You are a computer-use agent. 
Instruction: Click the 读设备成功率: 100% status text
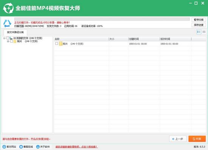pos(92,26)
